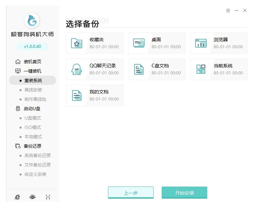Go to 装机首页 home page
The image size is (268, 206).
32,62
